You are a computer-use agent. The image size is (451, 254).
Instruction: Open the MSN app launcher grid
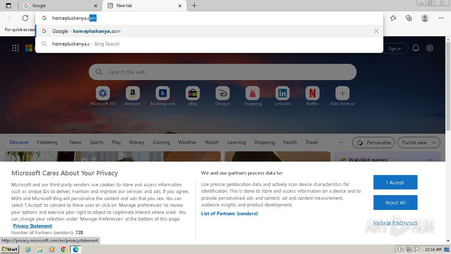pyautogui.click(x=16, y=48)
